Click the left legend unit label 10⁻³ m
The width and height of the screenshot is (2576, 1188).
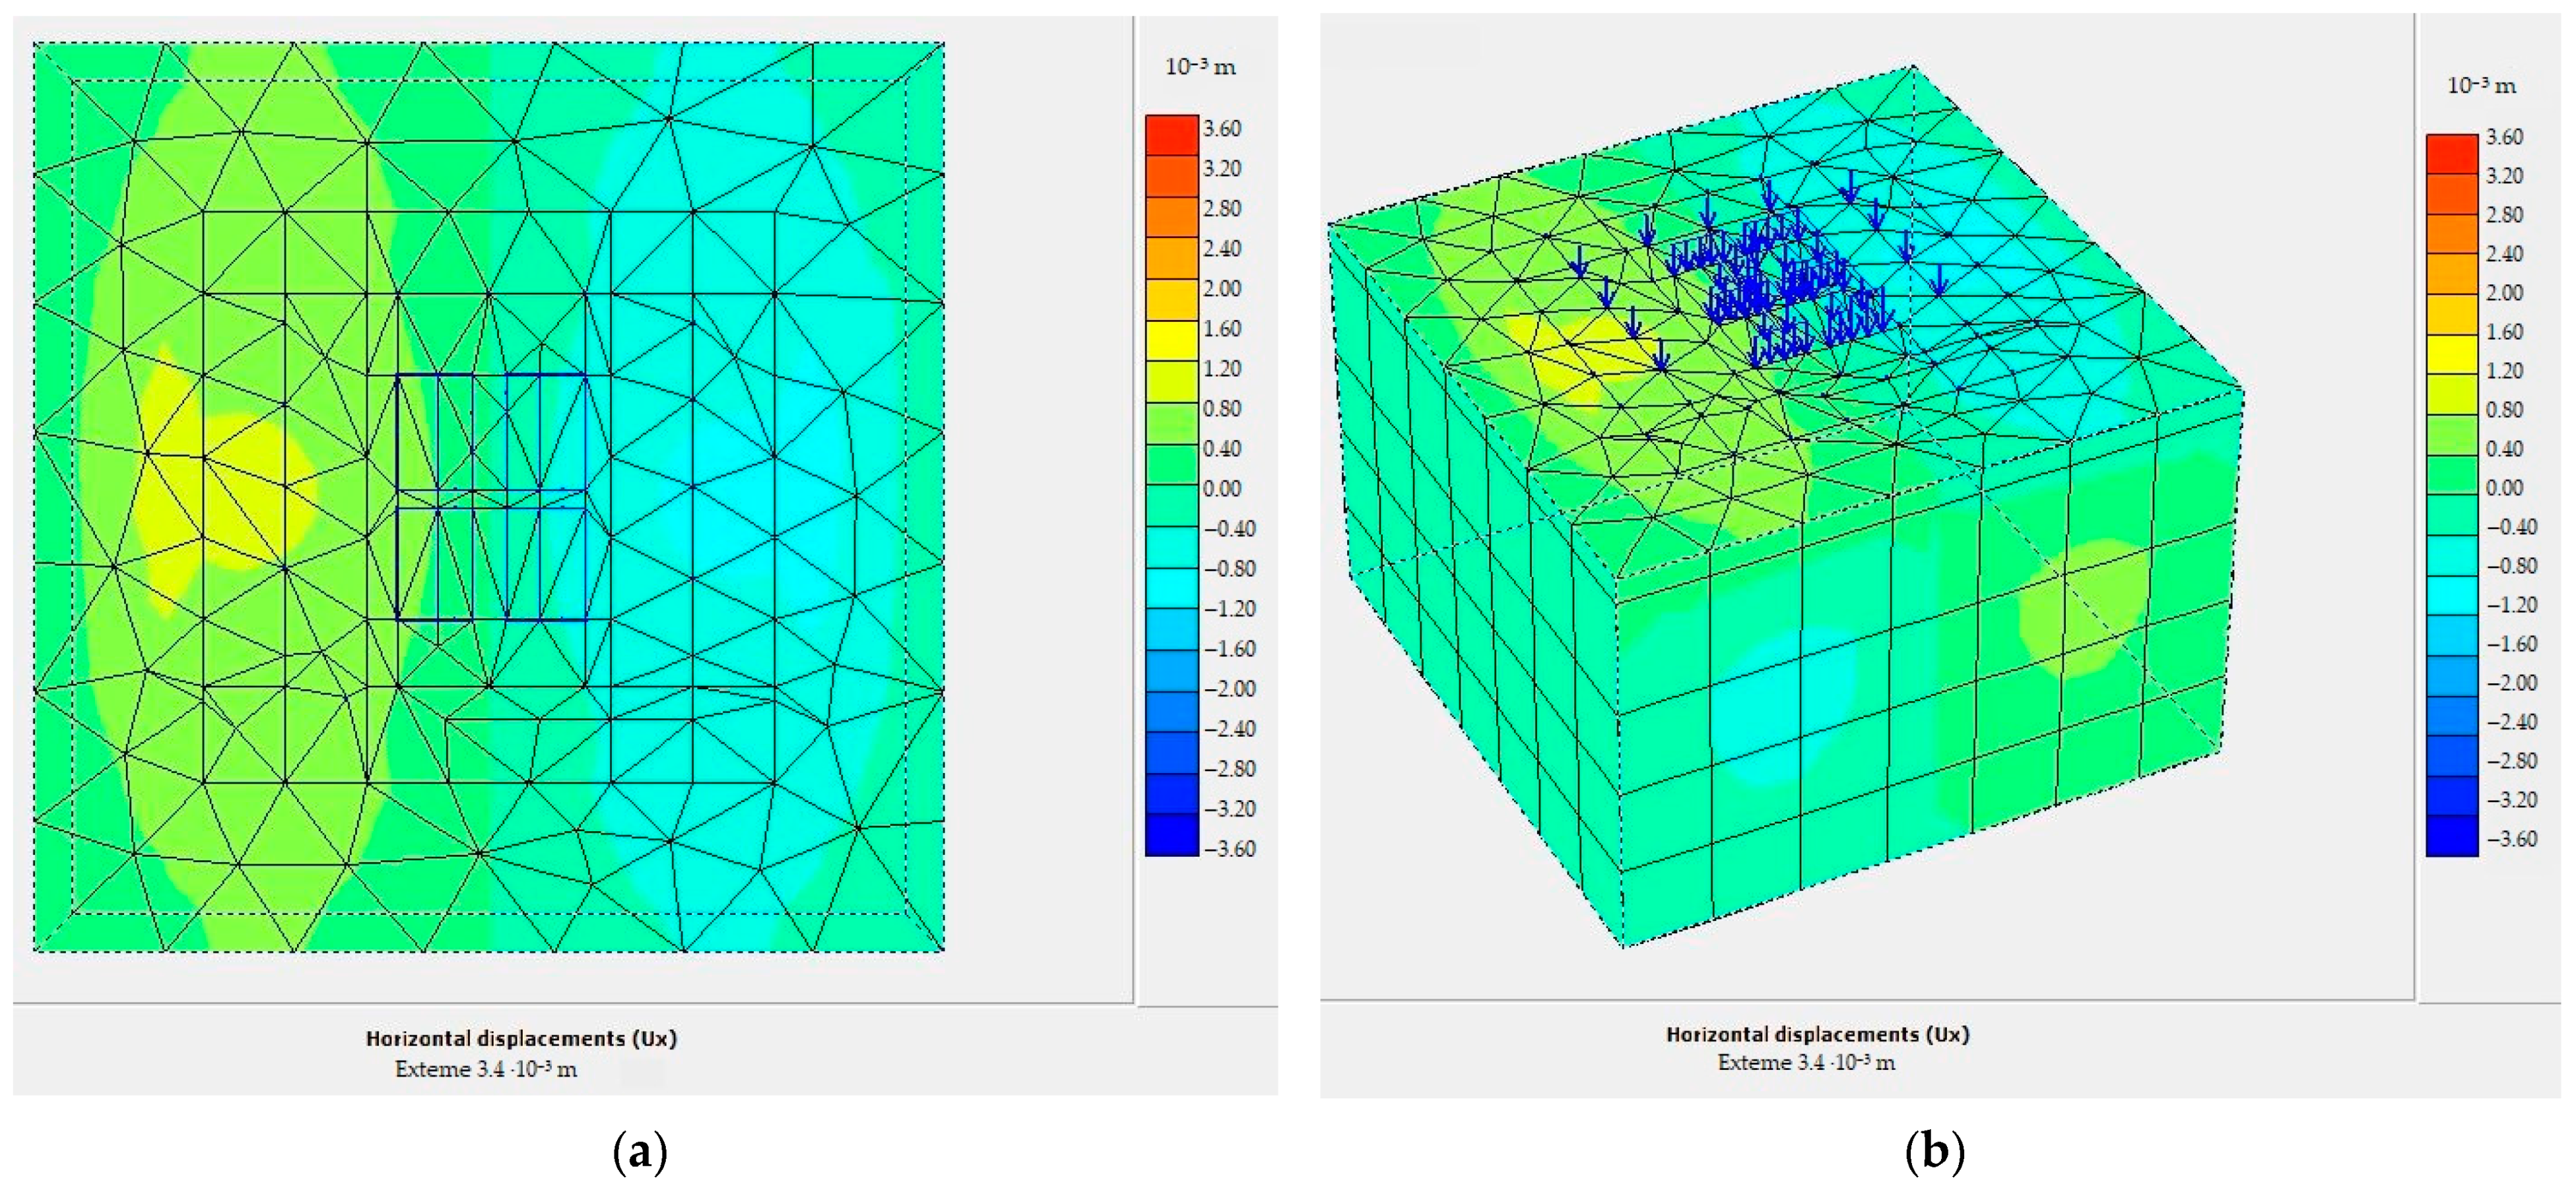[1200, 67]
